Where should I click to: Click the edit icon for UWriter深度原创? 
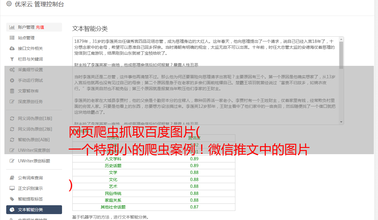click(12, 150)
